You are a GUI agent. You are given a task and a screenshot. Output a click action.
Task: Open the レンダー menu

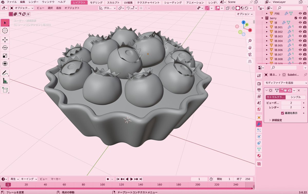click(34, 2)
